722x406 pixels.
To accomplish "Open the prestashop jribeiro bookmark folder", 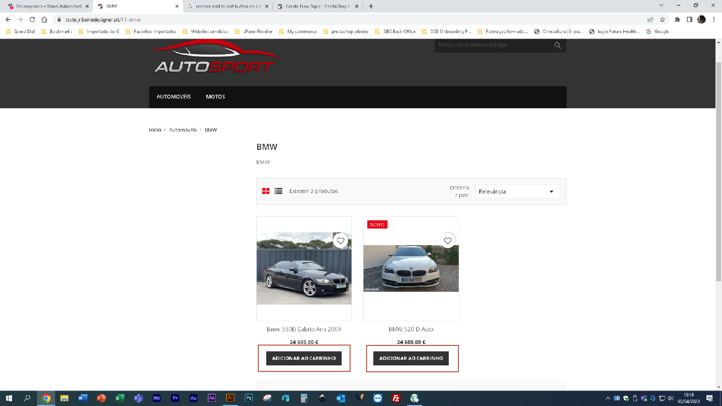I will coord(346,31).
